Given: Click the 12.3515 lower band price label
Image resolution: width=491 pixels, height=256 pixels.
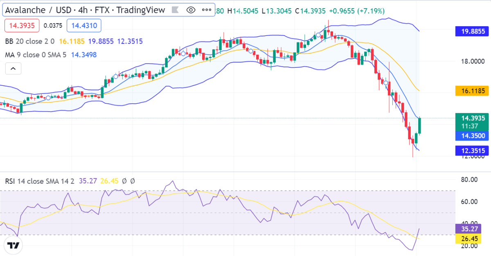Looking at the screenshot, I should click(472, 151).
